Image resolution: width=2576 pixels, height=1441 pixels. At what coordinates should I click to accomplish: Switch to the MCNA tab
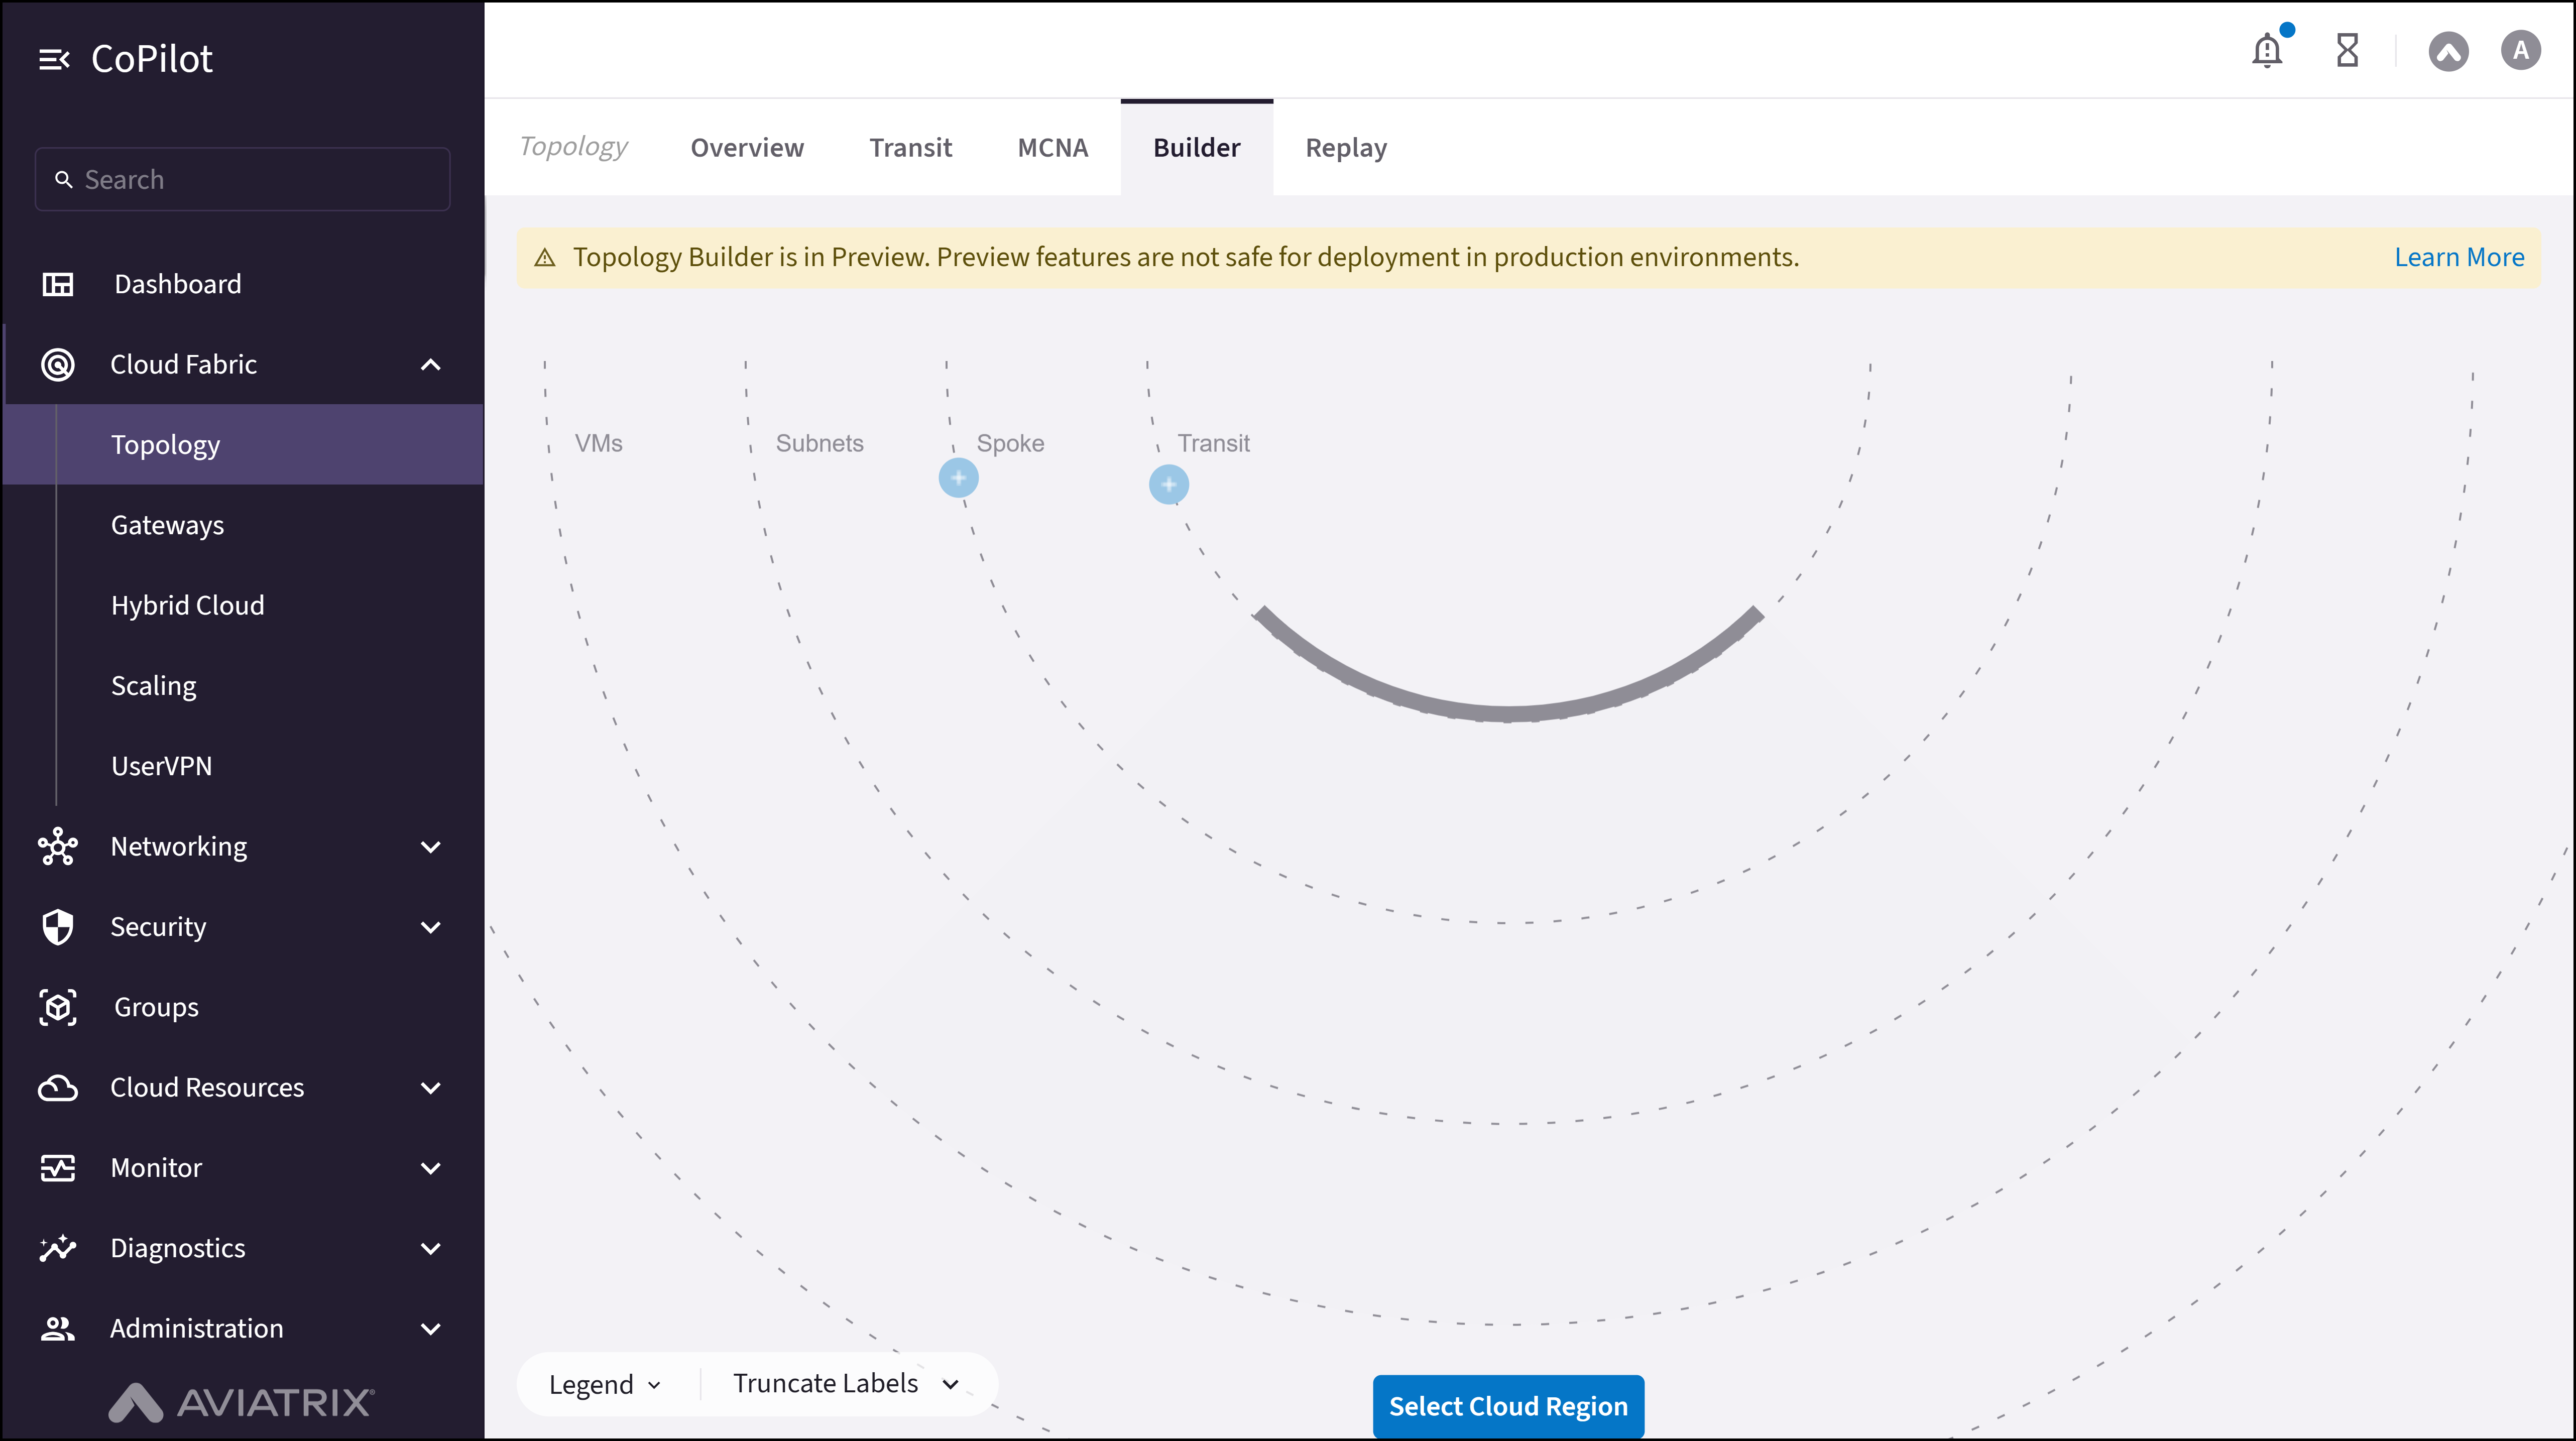click(1052, 148)
